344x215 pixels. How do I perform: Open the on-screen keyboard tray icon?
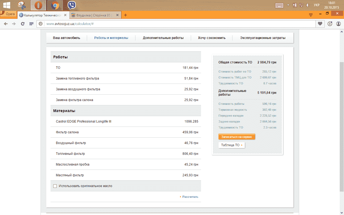(279, 5)
